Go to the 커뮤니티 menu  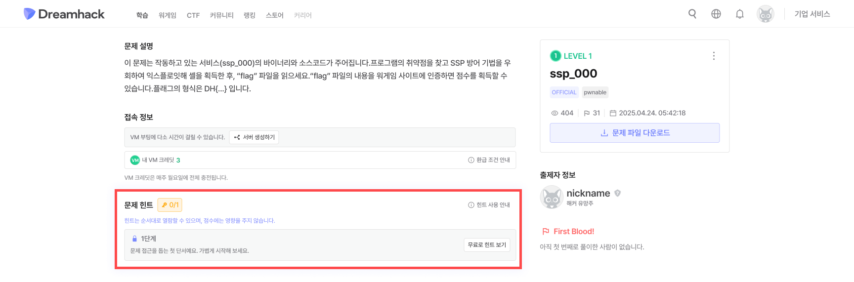coord(221,15)
